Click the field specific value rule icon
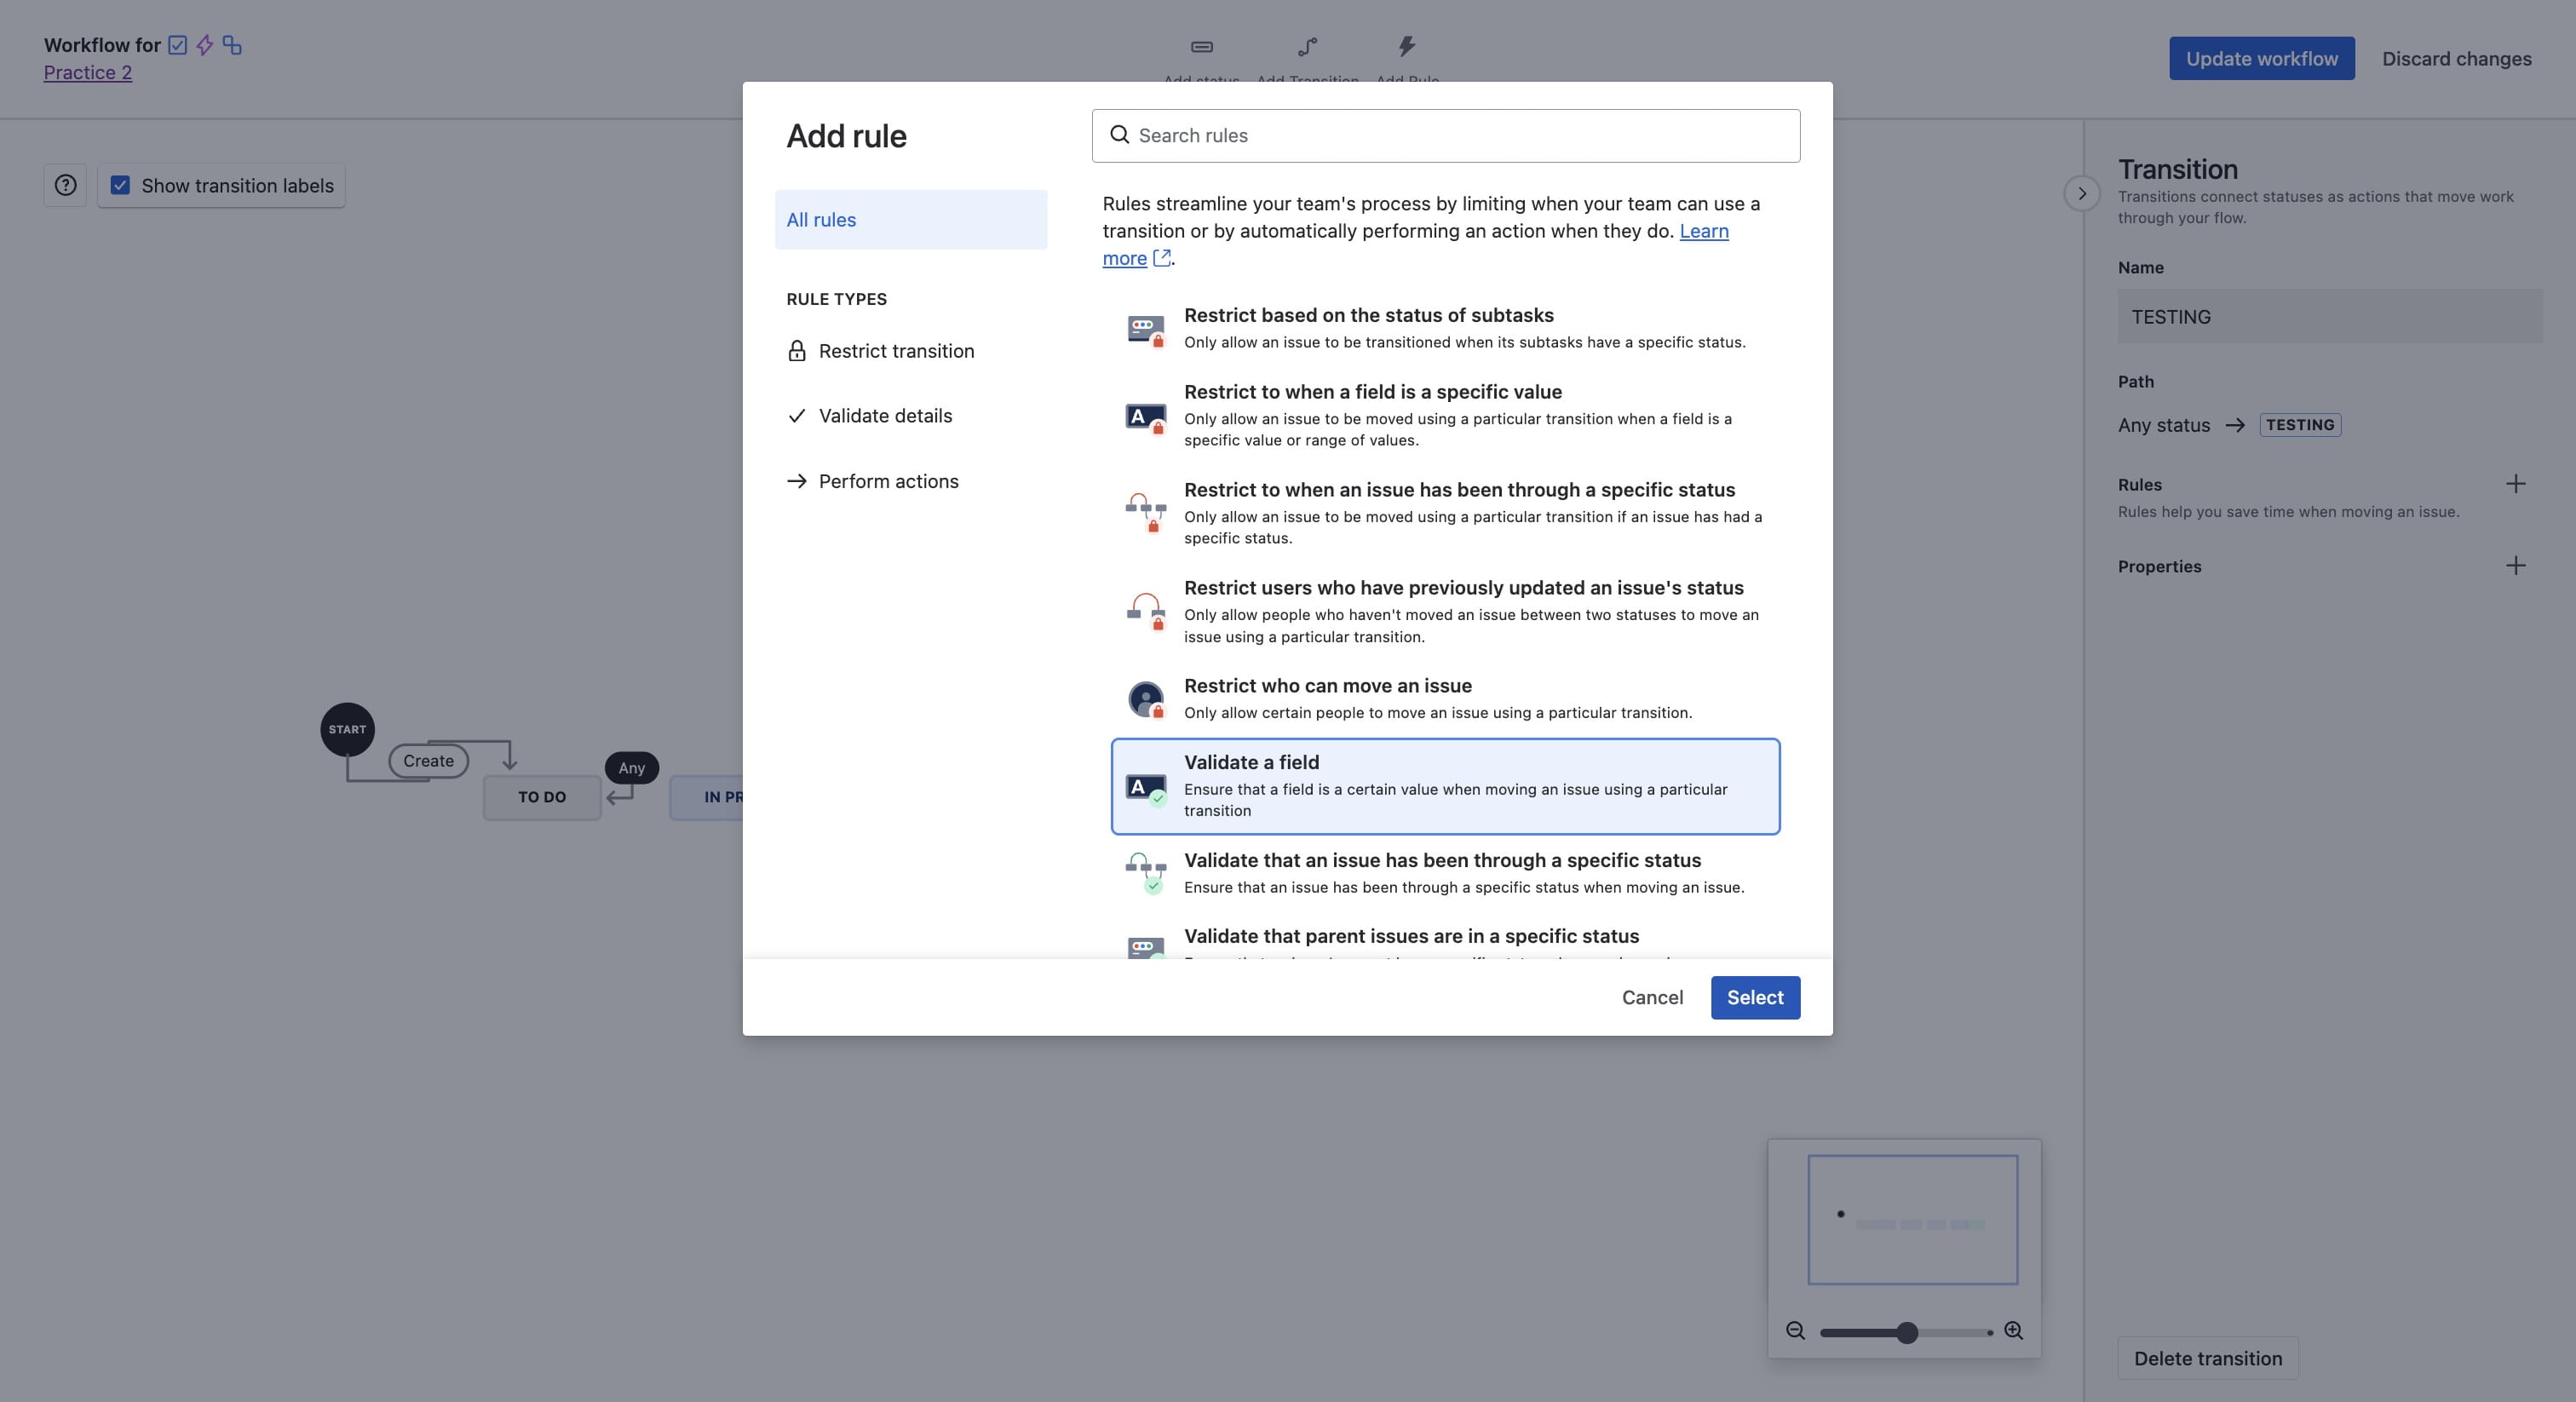Image resolution: width=2576 pixels, height=1402 pixels. pyautogui.click(x=1146, y=417)
